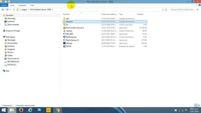Open Disco local (C:) drive
This screenshot has height=113, width=201.
[13, 59]
